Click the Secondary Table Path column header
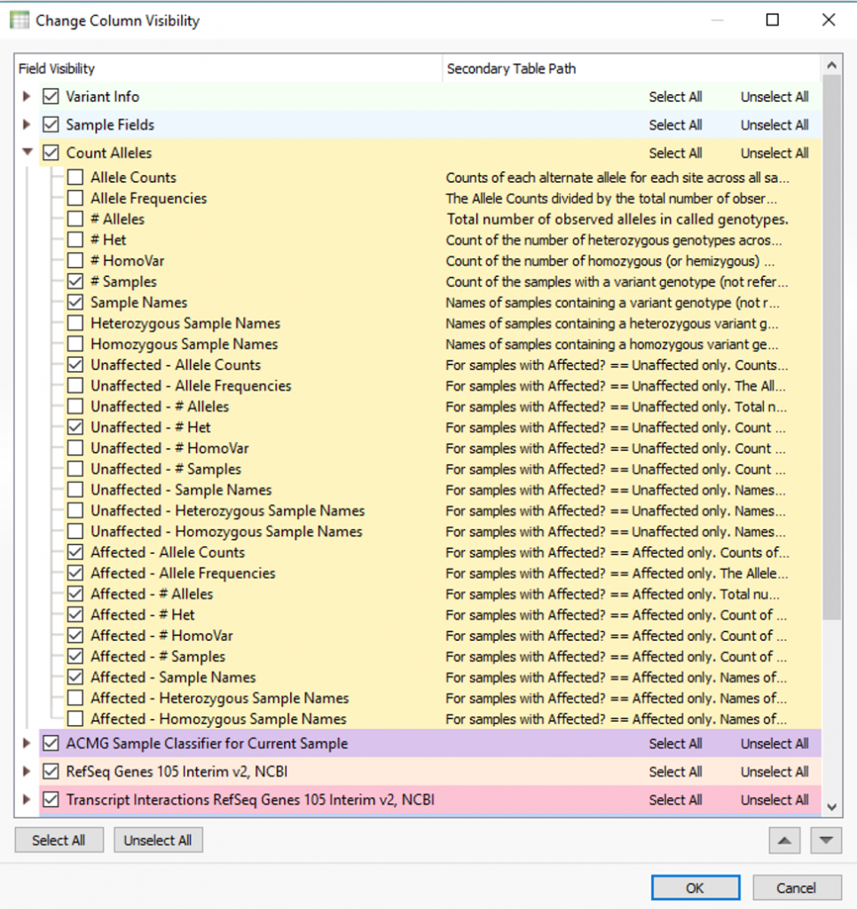The height and width of the screenshot is (909, 857). click(x=512, y=68)
